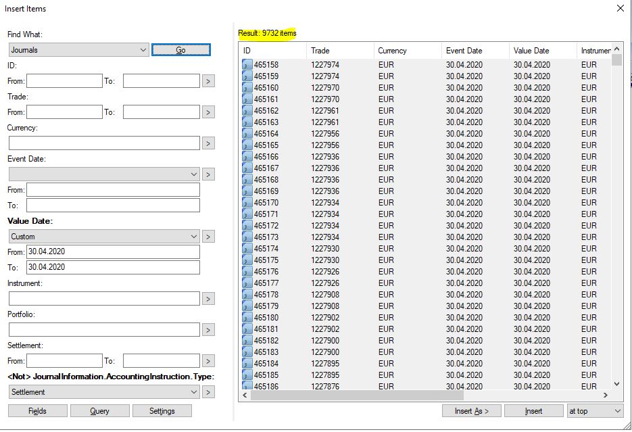Open the Currency arrow button
Viewport: 632px width, 432px height.
(x=208, y=143)
